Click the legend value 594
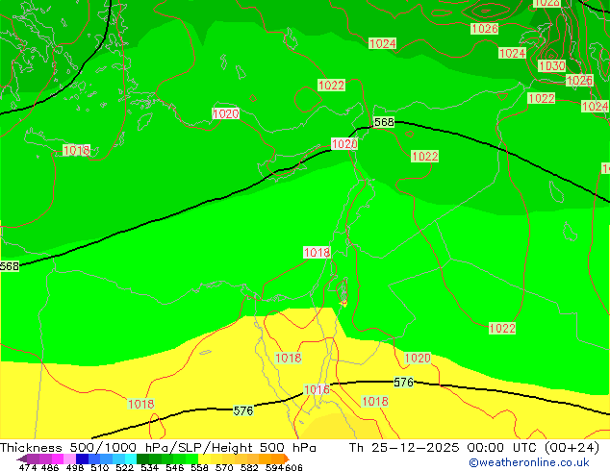Image resolution: width=610 pixels, height=471 pixels. pyautogui.click(x=274, y=467)
